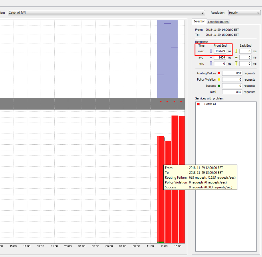This screenshot has height=257, width=262.
Task: Click the Routing Failure requests field
Action: [x=232, y=73]
